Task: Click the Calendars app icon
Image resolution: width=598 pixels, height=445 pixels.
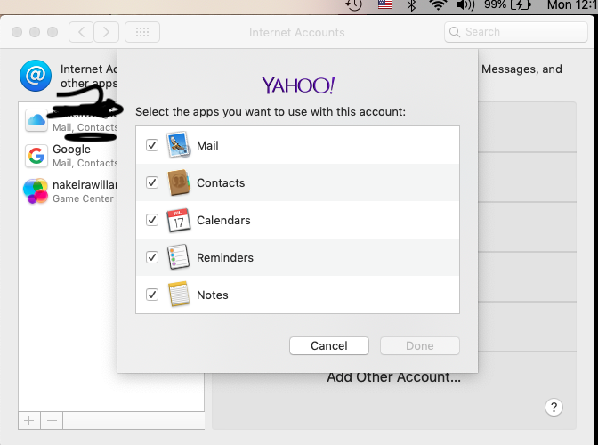Action: 179,220
